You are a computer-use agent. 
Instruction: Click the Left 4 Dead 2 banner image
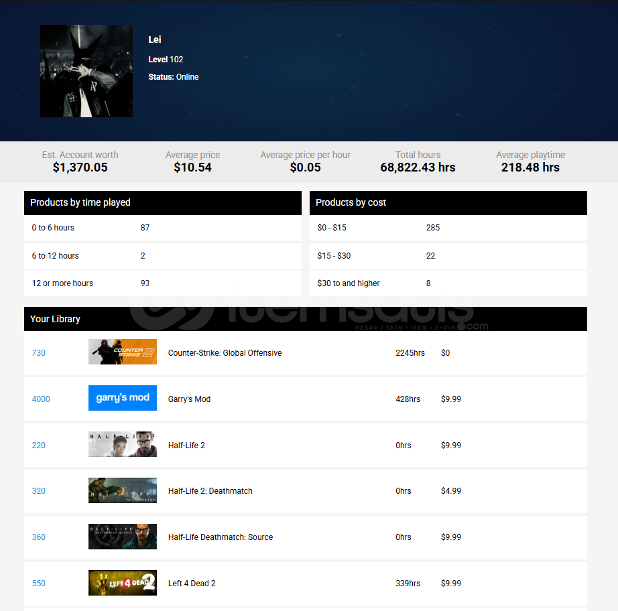[123, 583]
